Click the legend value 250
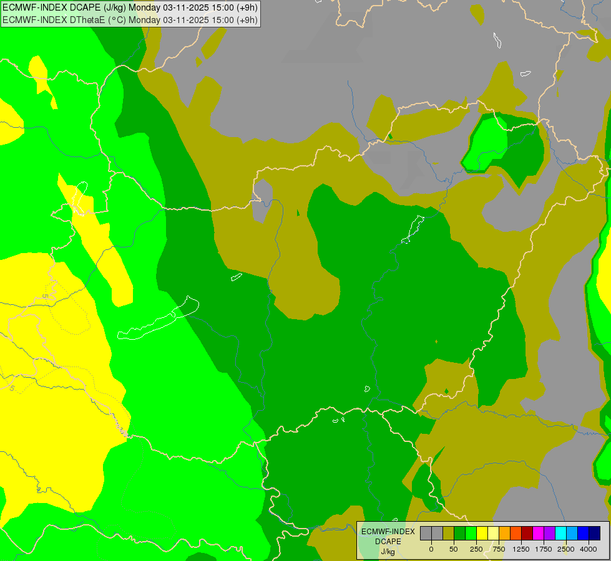This screenshot has height=561, width=611. pos(476,549)
